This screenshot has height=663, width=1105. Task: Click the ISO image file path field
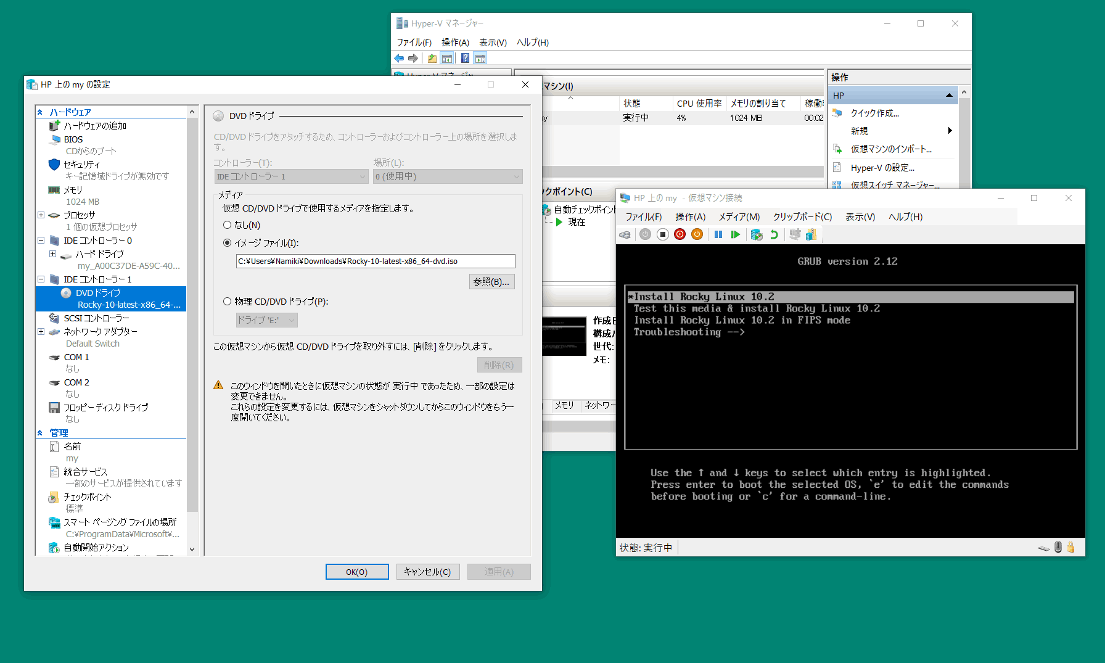coord(376,261)
